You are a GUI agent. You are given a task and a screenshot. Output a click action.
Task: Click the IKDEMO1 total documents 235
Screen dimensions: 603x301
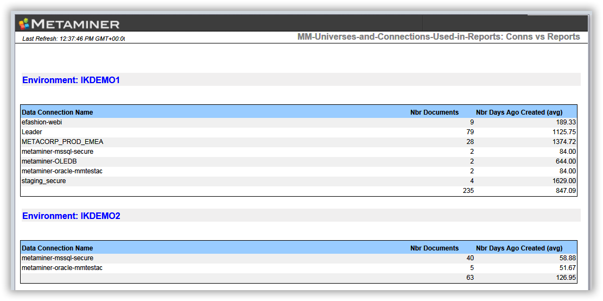[x=468, y=191]
